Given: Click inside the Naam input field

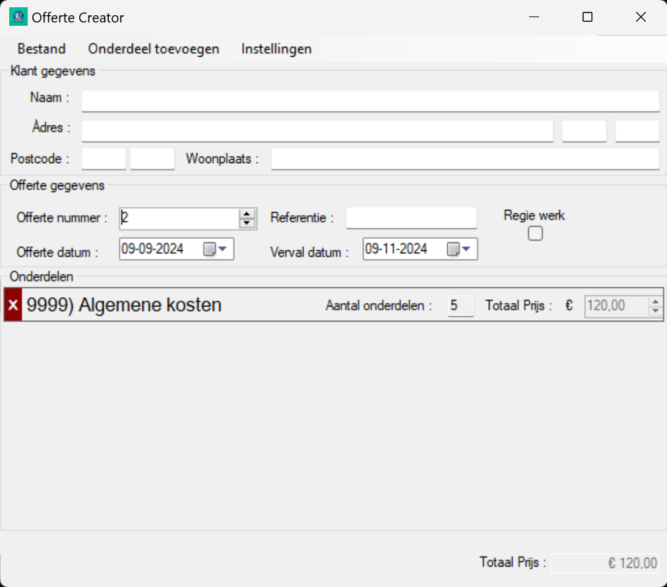Looking at the screenshot, I should point(369,100).
